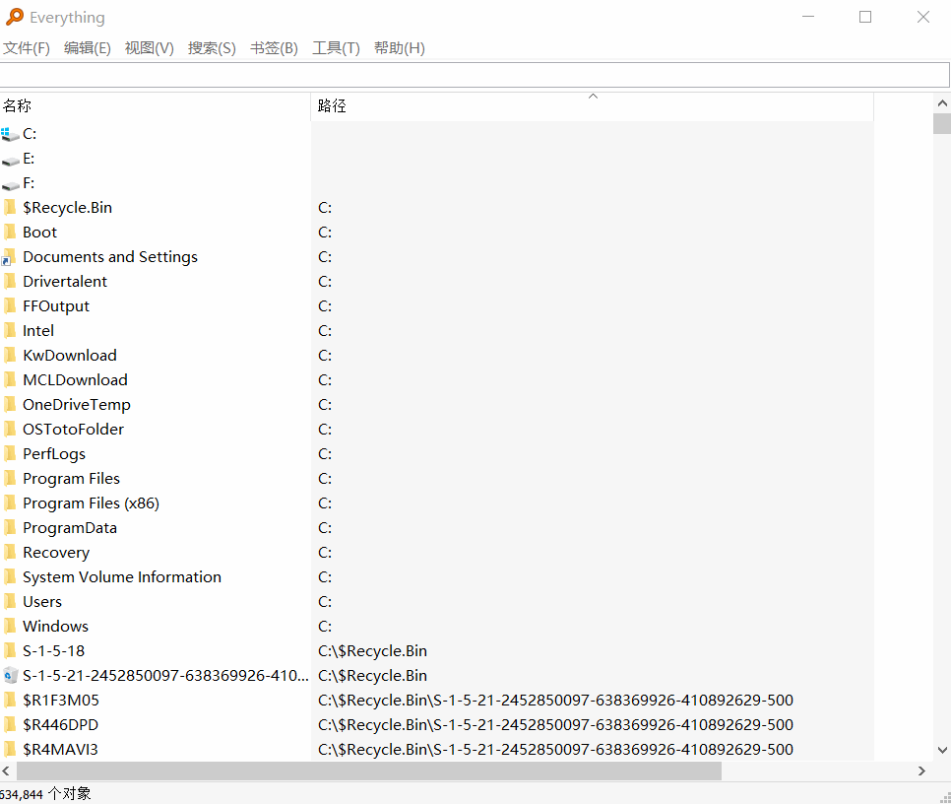The width and height of the screenshot is (951, 804).
Task: Click the ProgramData folder icon
Action: coord(10,528)
